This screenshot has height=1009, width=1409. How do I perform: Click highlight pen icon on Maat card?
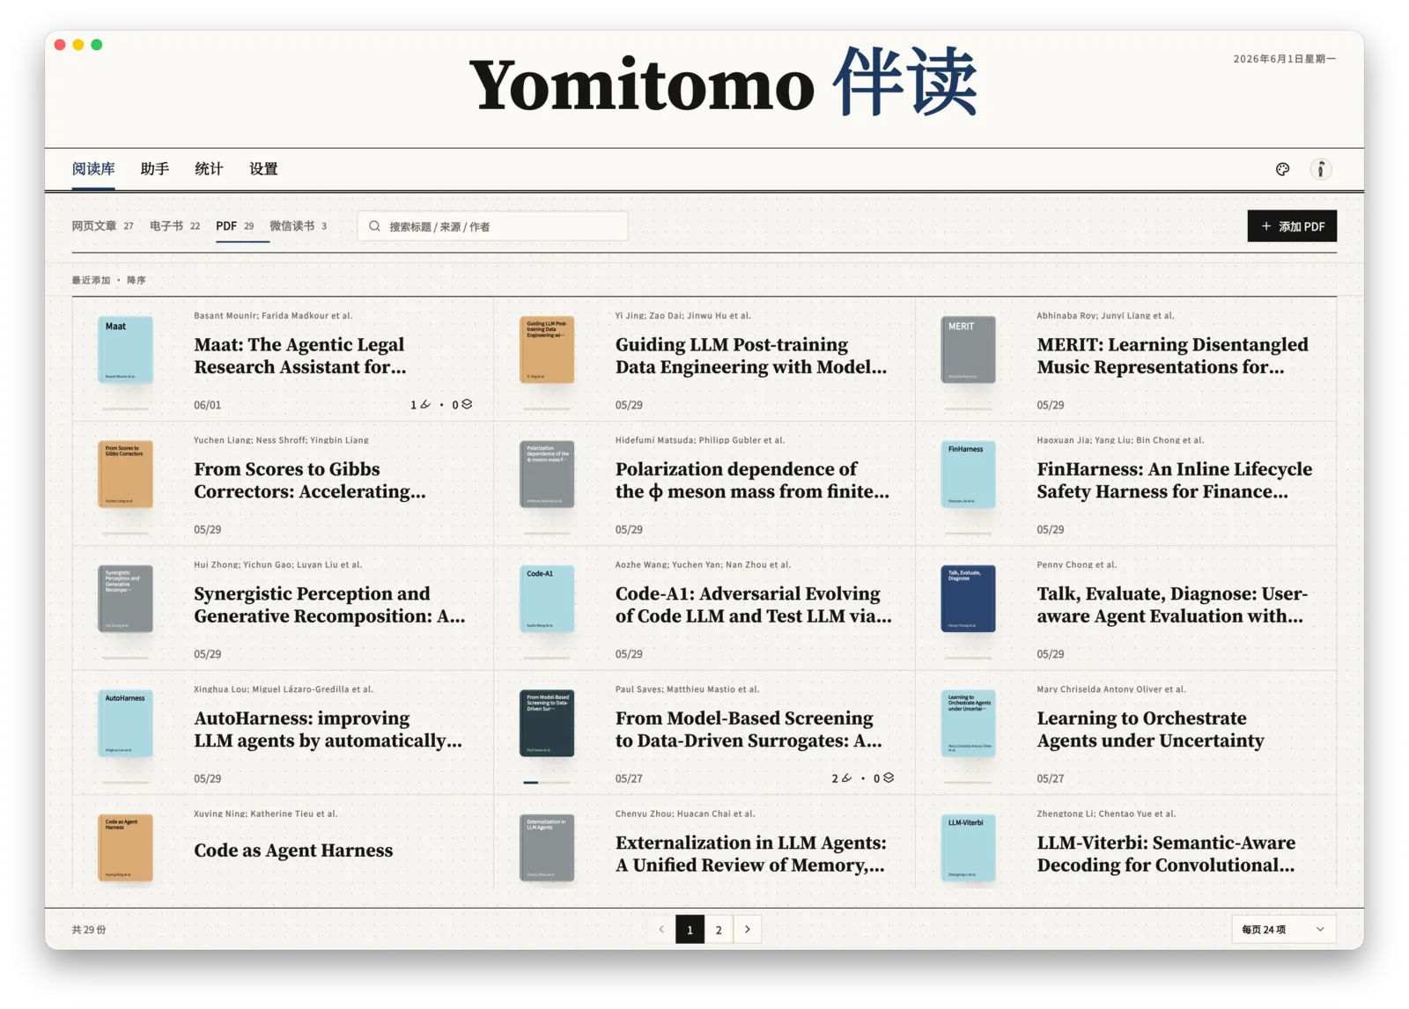[425, 405]
